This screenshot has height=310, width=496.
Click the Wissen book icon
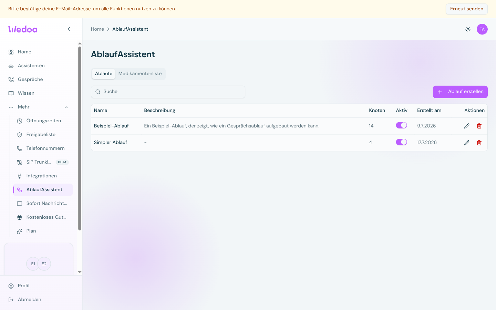pyautogui.click(x=11, y=93)
